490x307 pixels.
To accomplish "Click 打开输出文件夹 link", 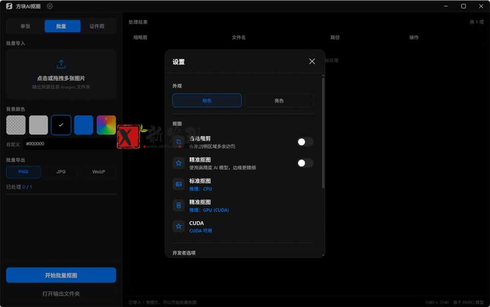I will point(61,294).
